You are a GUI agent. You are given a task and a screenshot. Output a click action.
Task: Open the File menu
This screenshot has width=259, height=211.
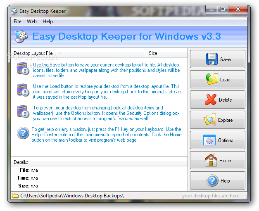pyautogui.click(x=17, y=21)
